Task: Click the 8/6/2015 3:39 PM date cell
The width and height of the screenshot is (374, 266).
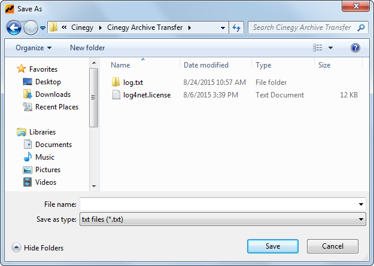Action: 211,95
